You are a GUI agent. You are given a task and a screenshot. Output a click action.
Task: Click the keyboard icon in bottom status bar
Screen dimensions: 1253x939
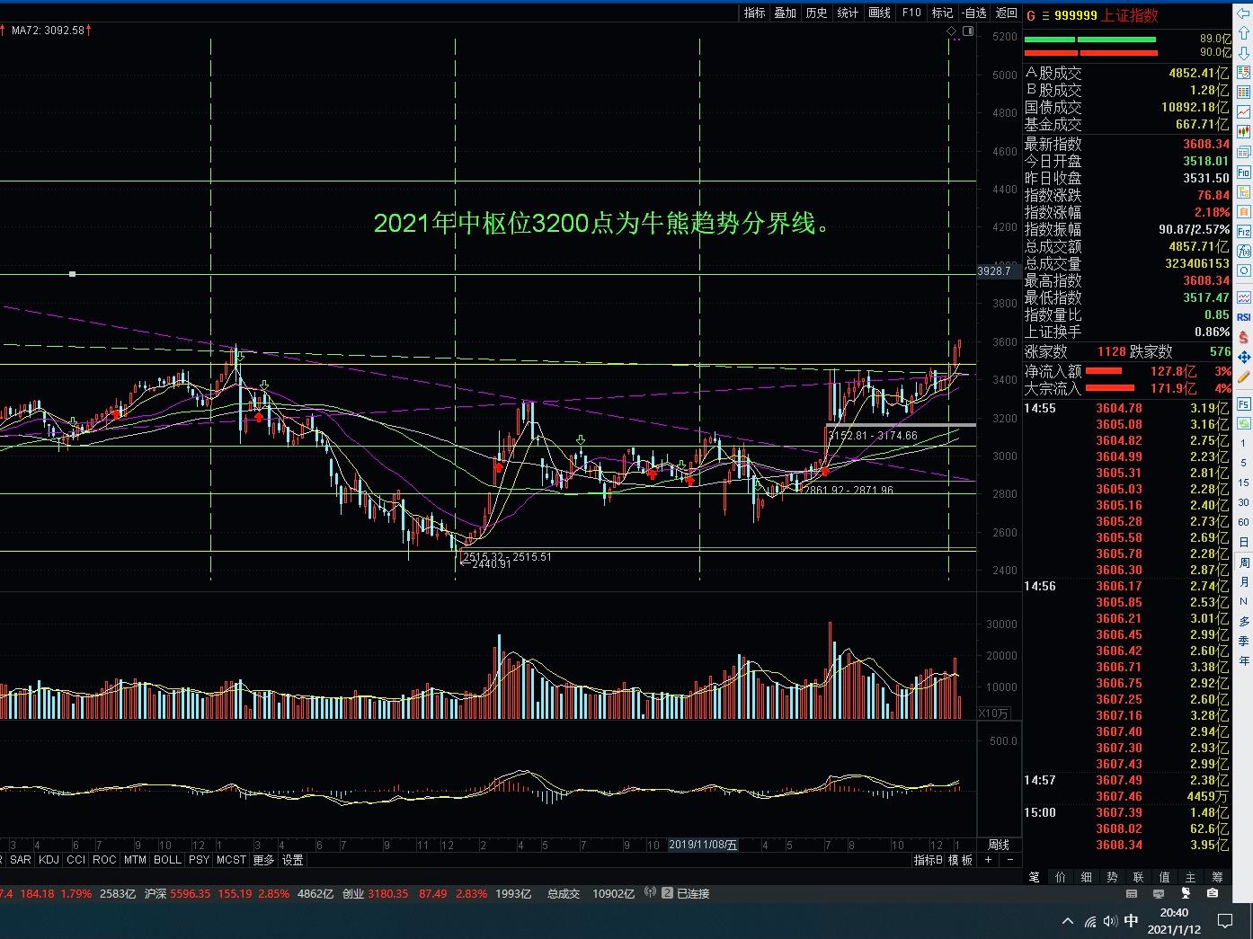[x=1132, y=893]
